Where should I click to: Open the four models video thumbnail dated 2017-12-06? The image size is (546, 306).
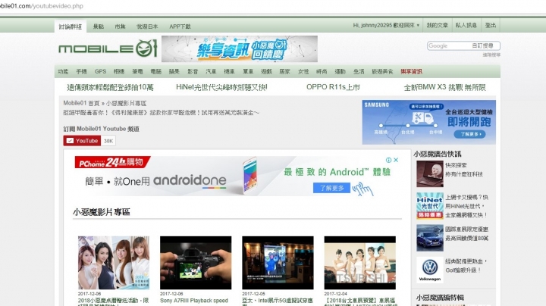(114, 263)
